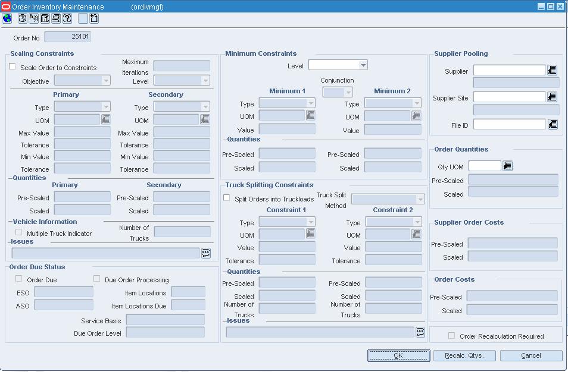The height and width of the screenshot is (372, 568).
Task: Click the Save (floppy disk) toolbar icon
Action: tap(45, 18)
